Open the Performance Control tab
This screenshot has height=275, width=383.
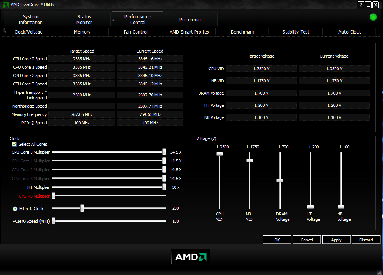point(137,19)
